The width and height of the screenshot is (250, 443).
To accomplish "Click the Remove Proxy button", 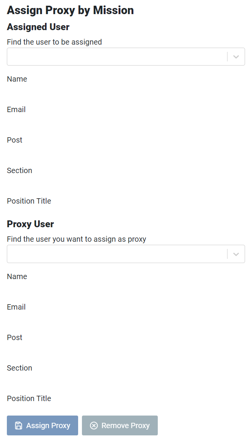I will (120, 425).
